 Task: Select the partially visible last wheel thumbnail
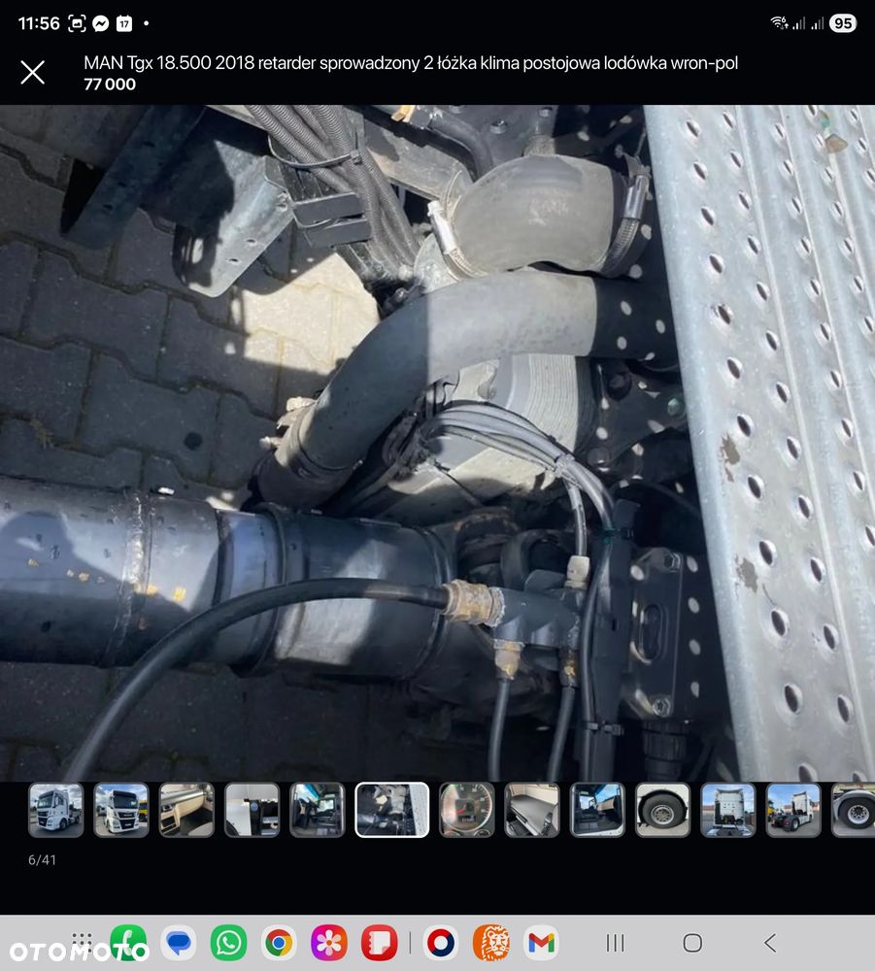point(854,810)
